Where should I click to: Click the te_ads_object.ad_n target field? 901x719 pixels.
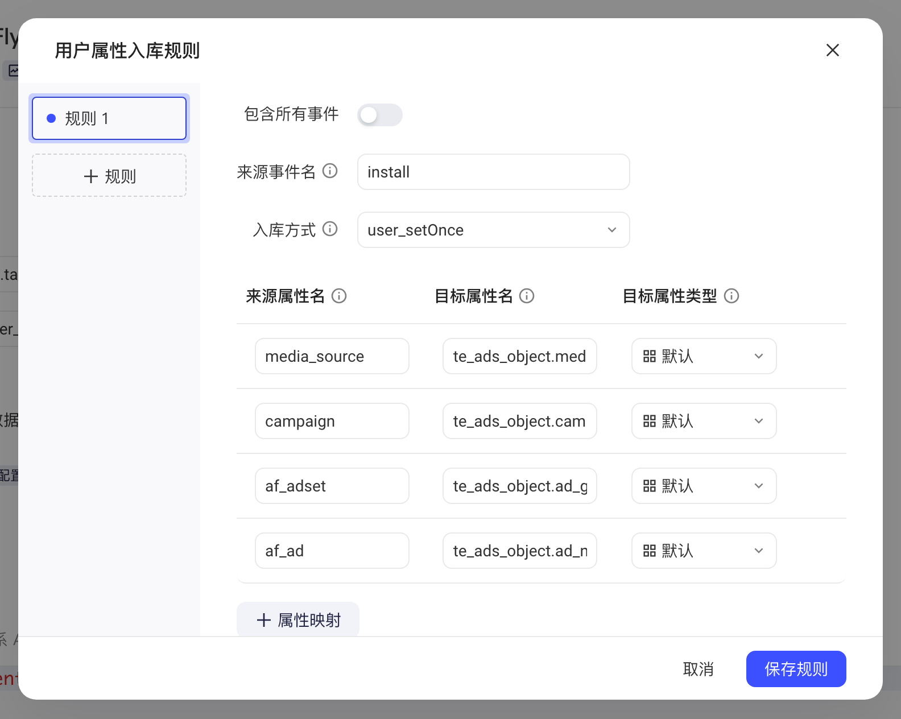[x=520, y=551]
